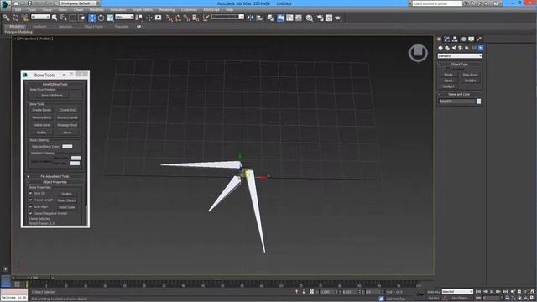537x302 pixels.
Task: Click the Play Animation button
Action: pos(493,292)
